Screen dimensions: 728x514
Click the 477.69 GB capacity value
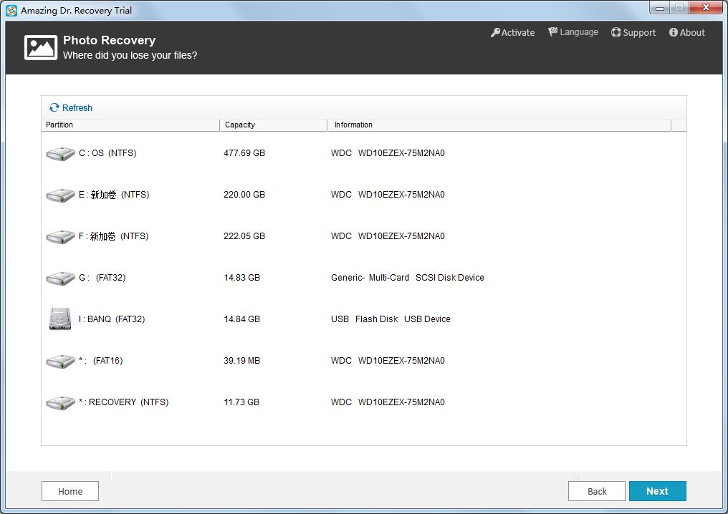(244, 153)
